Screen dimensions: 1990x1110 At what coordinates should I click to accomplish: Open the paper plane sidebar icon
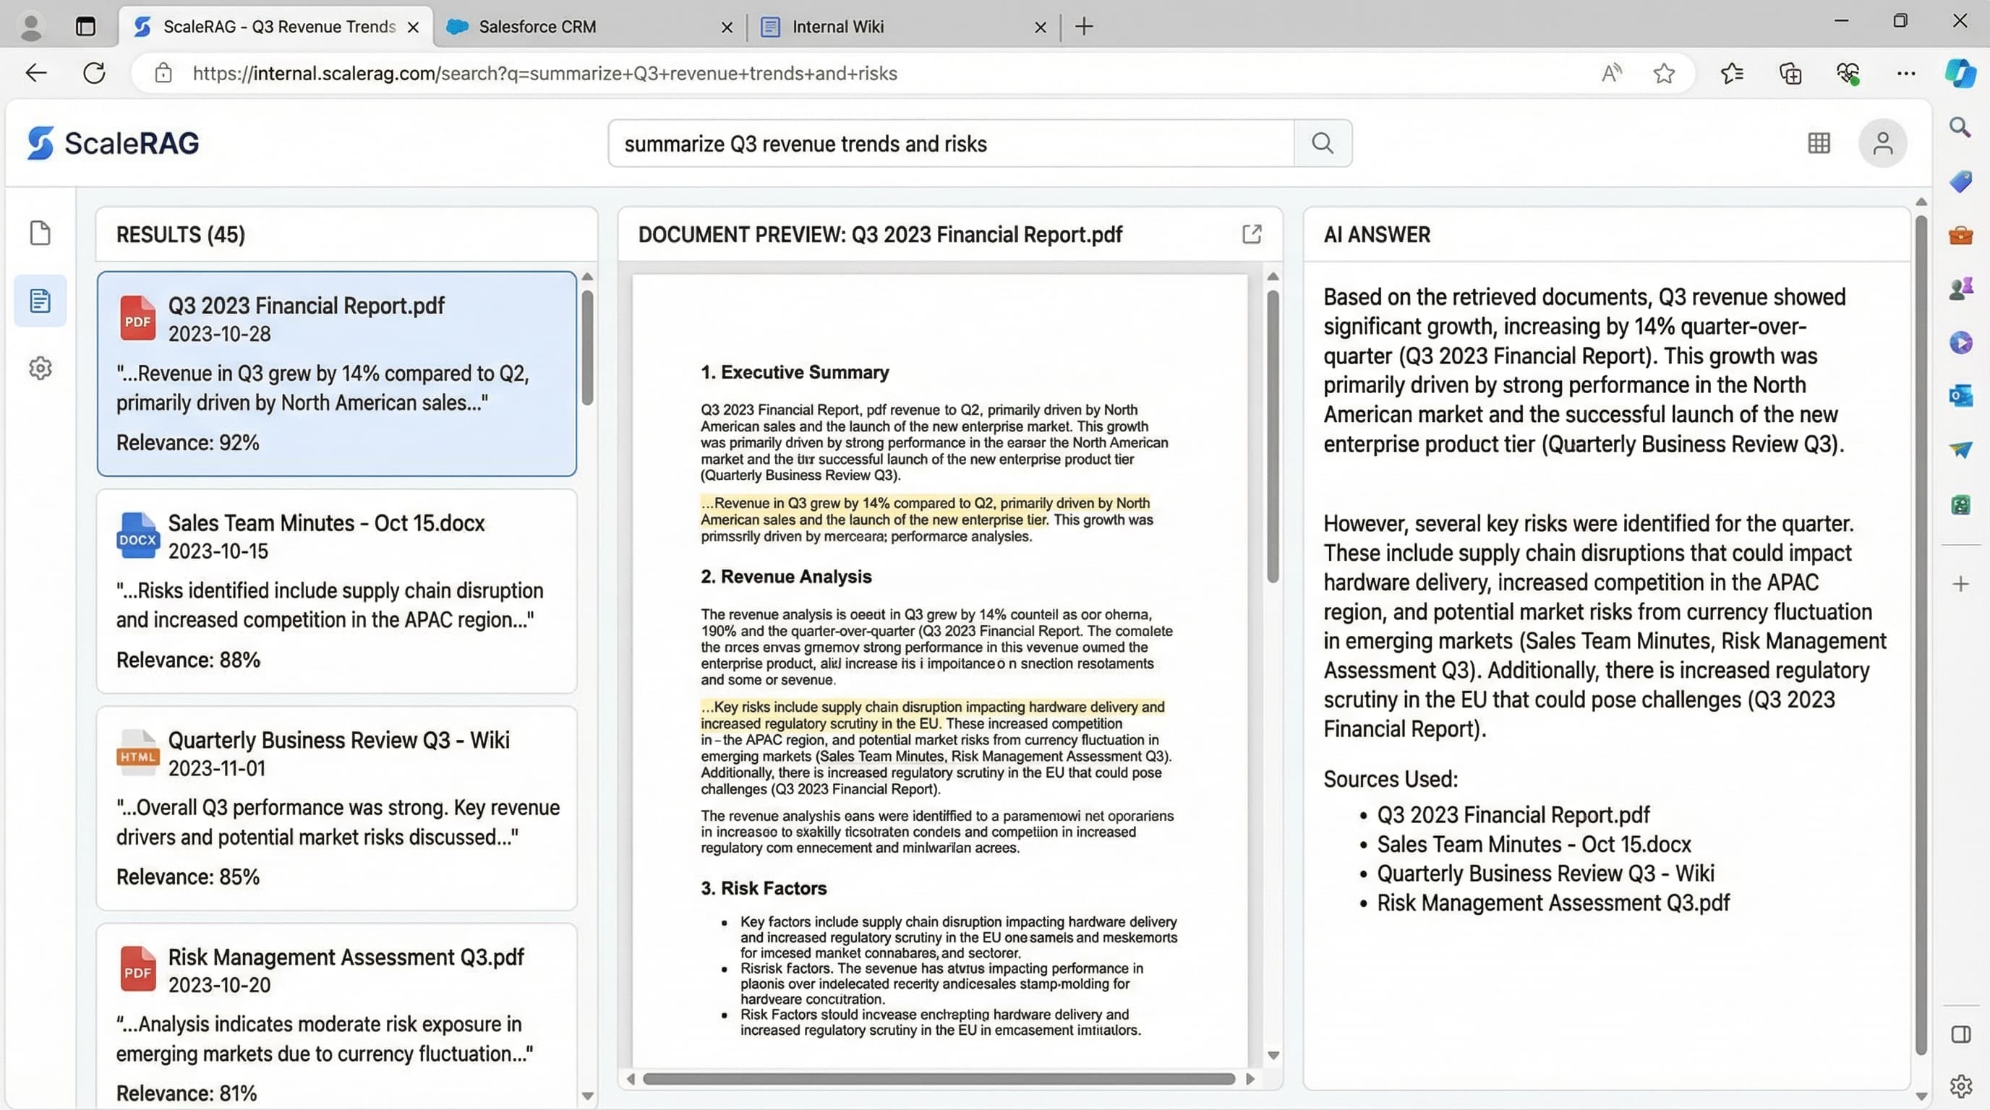pyautogui.click(x=1960, y=449)
